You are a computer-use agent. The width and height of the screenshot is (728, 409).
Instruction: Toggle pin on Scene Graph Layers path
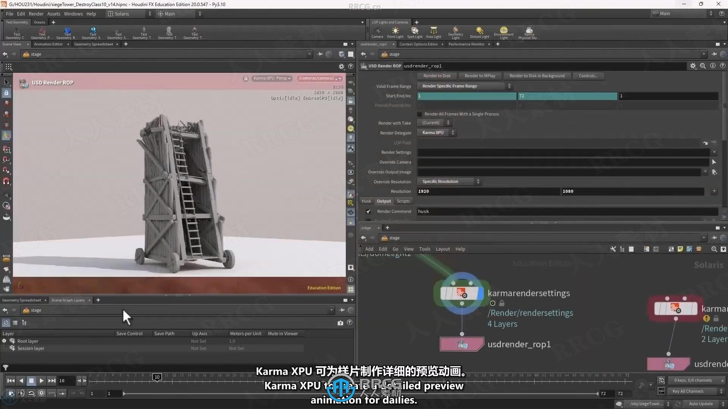[x=342, y=310]
